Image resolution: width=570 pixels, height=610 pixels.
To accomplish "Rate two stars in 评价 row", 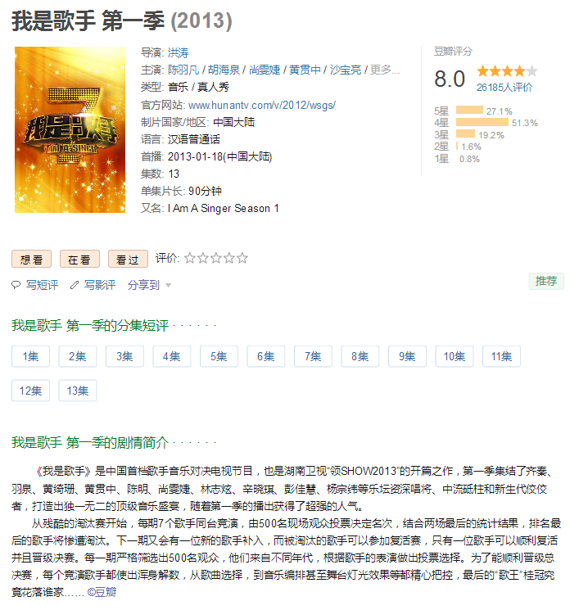I will click(203, 258).
